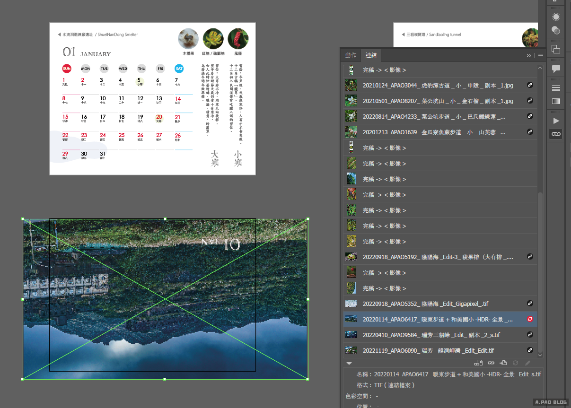Open the Transparency panel icon

click(556, 31)
